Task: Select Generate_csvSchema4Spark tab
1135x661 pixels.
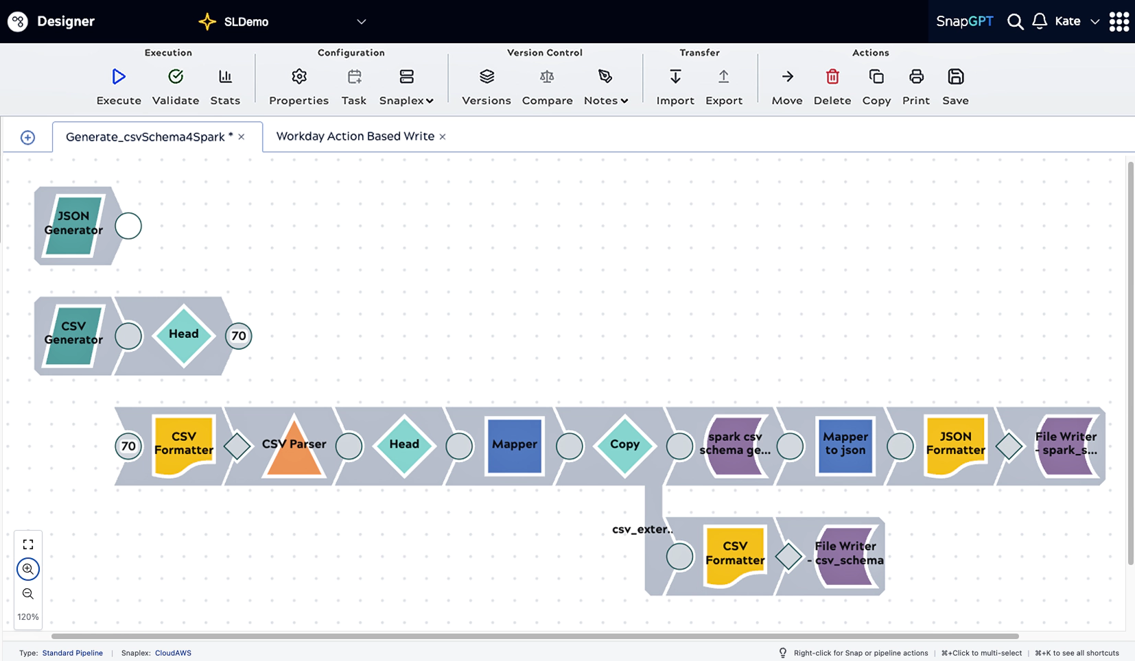Action: 149,137
